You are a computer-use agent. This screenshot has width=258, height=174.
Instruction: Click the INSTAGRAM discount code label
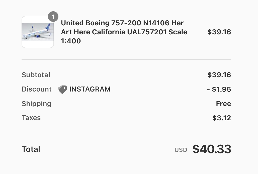(90, 89)
